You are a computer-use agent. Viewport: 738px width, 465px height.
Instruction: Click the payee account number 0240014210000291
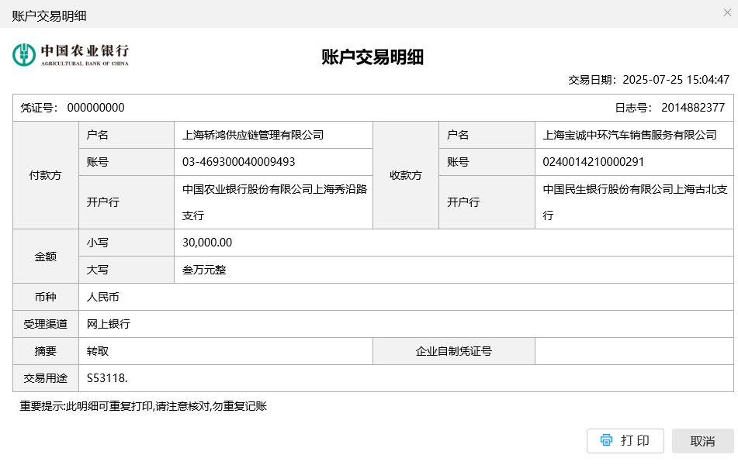pos(594,162)
